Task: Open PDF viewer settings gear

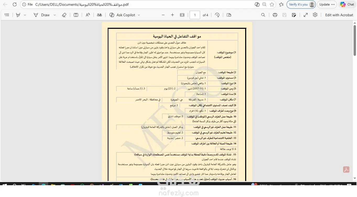Action: pos(315,15)
